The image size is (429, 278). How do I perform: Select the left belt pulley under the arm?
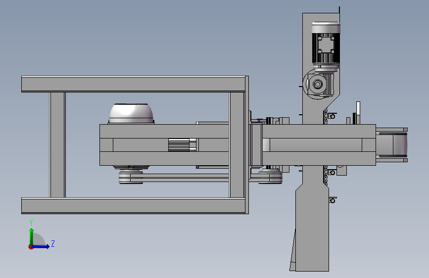pos(131,177)
